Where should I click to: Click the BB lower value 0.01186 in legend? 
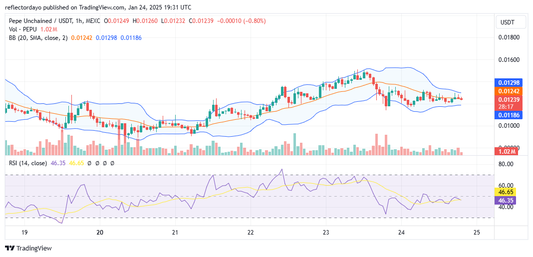[132, 38]
